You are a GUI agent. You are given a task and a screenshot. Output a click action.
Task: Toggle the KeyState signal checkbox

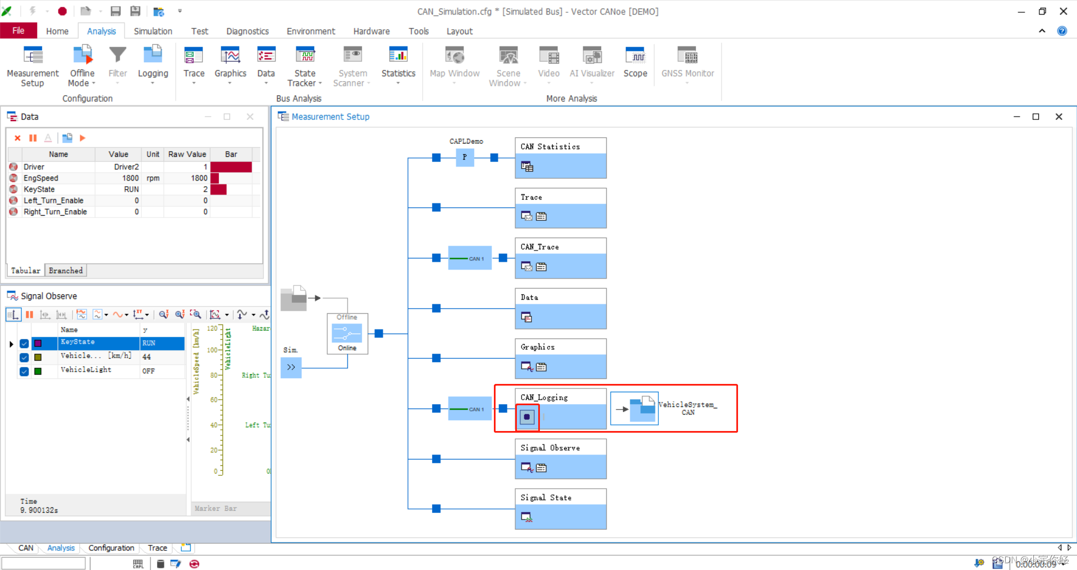click(x=24, y=344)
